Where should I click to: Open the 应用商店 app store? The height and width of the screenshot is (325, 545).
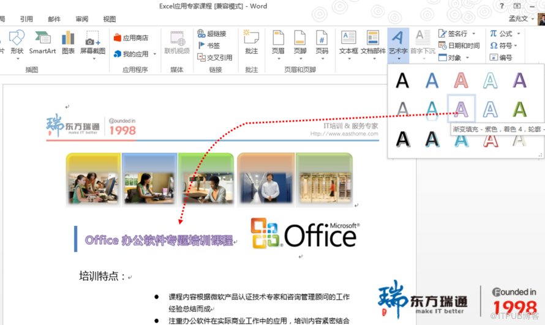(x=131, y=37)
